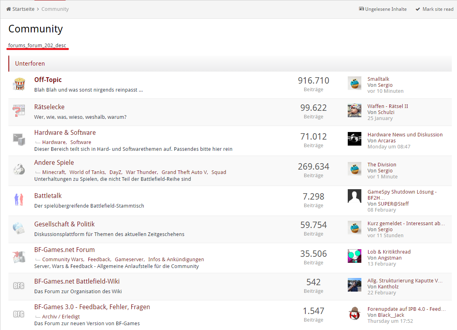Open the Minecraft subforum link
Image resolution: width=457 pixels, height=330 pixels.
[x=54, y=172]
